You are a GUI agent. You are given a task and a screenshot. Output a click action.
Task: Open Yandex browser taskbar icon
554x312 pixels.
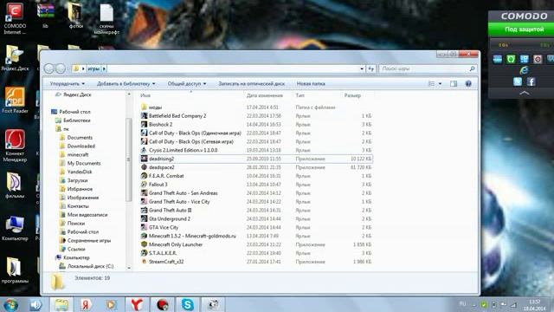(x=137, y=304)
